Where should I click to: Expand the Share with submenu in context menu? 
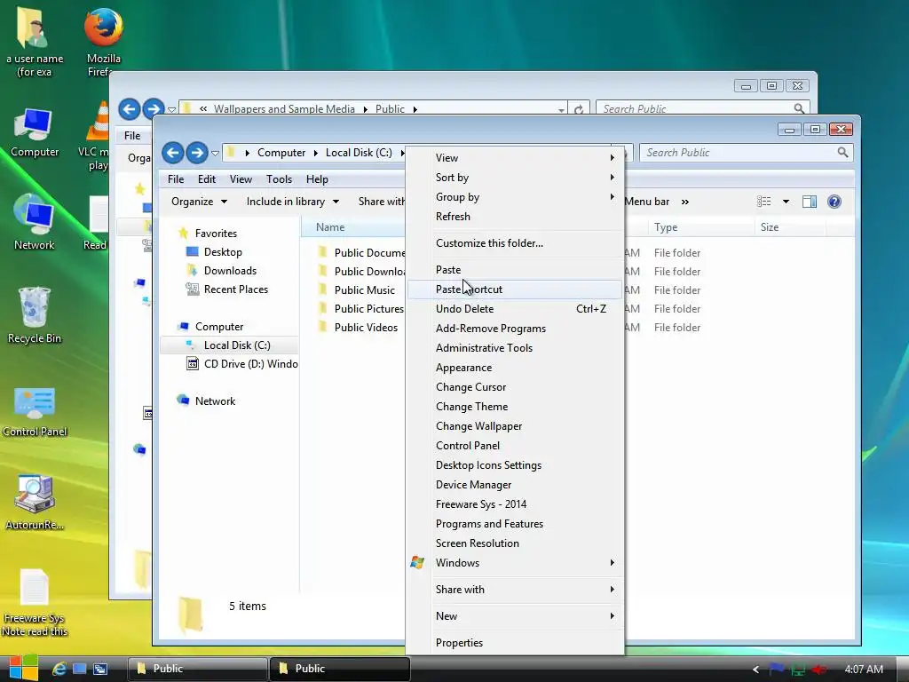(x=515, y=590)
